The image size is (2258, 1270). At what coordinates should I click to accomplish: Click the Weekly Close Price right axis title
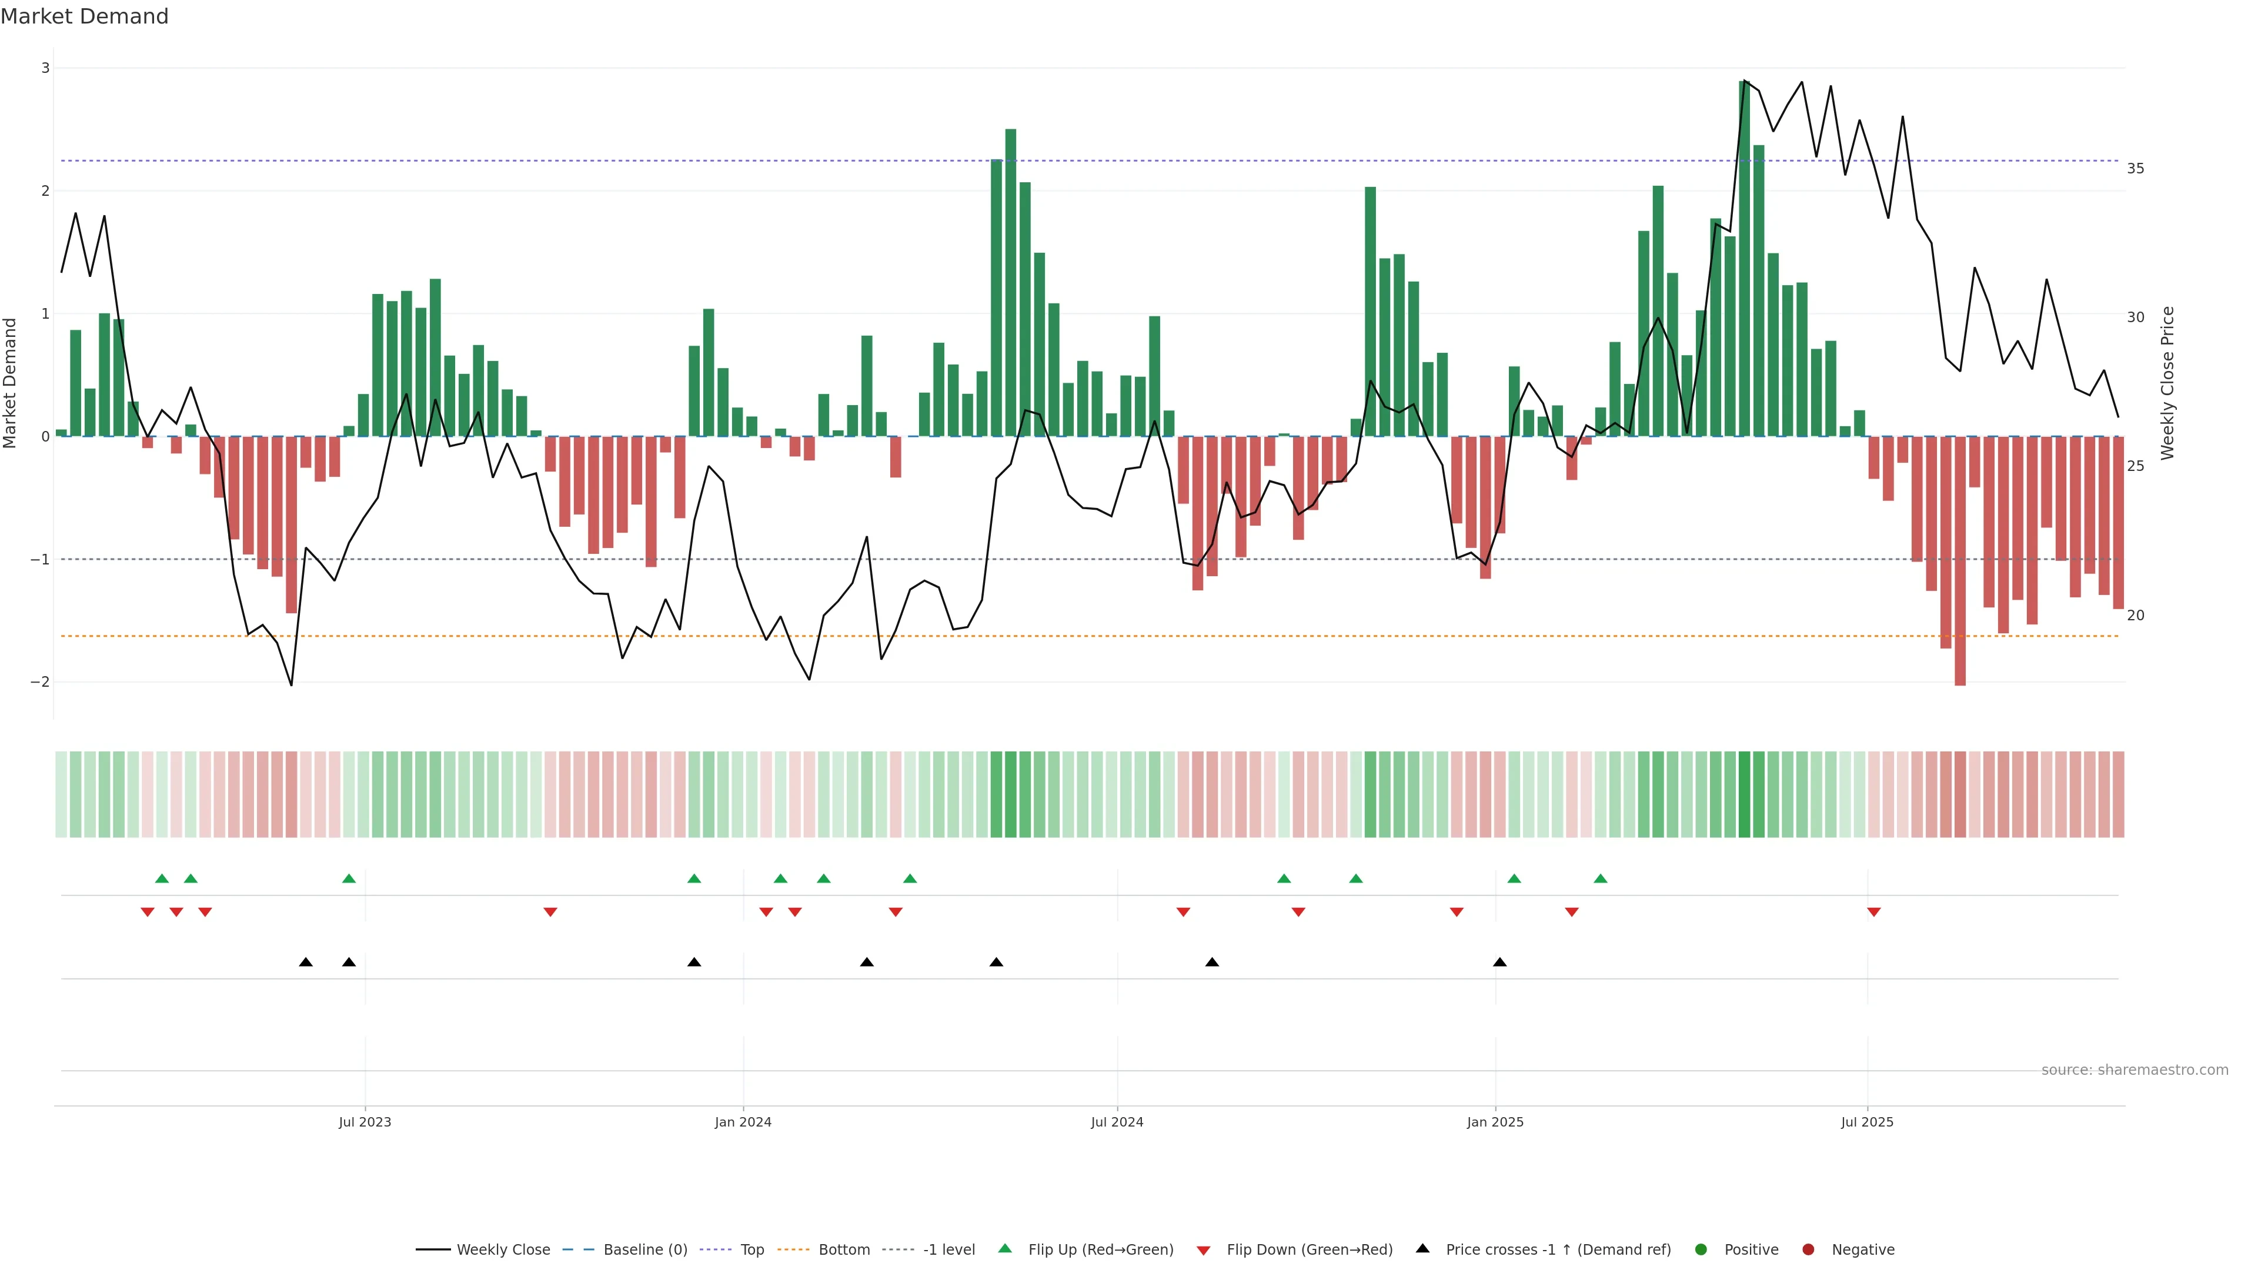point(2167,383)
